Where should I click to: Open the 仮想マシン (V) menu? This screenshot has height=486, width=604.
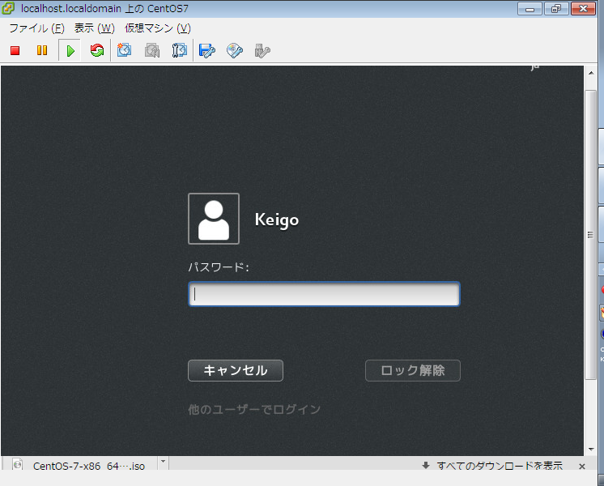pyautogui.click(x=158, y=28)
